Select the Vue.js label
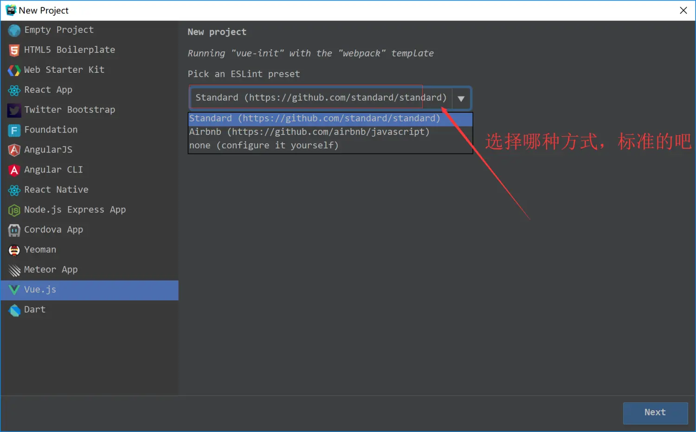Viewport: 696px width, 432px height. (x=40, y=289)
